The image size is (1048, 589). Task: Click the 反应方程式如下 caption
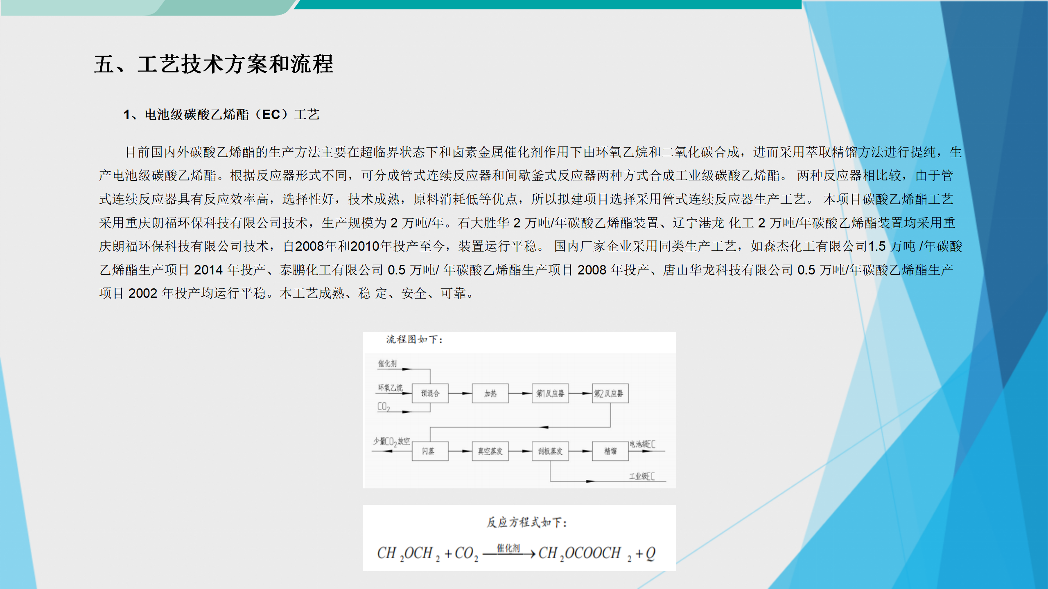[x=526, y=522]
